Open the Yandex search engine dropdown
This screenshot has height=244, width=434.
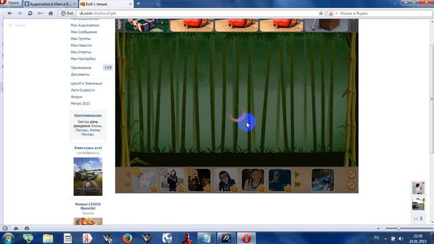tap(333, 14)
